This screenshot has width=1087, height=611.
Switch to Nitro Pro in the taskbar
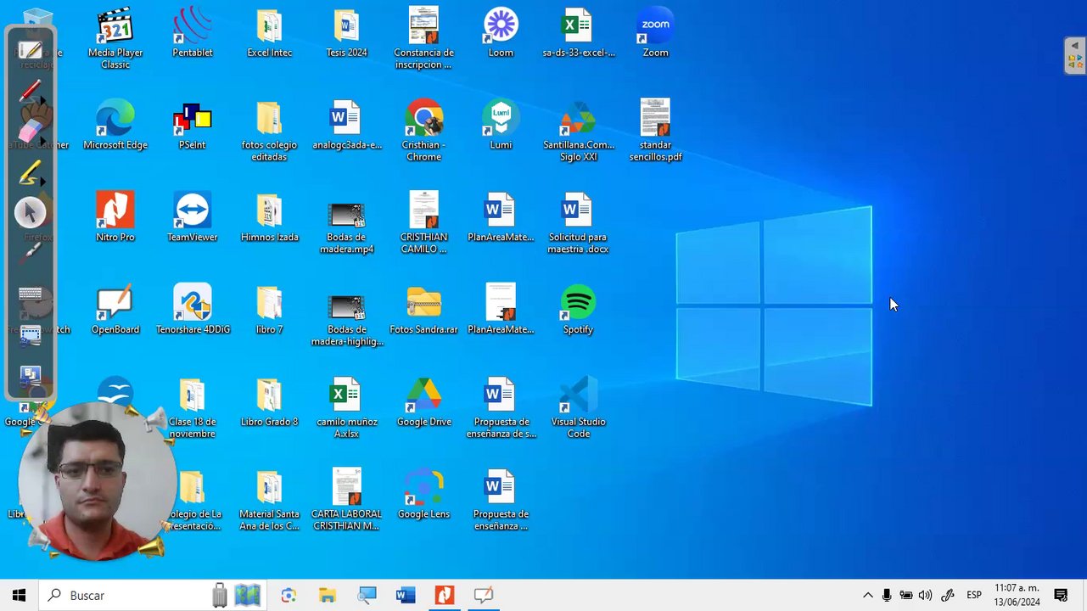(x=445, y=596)
